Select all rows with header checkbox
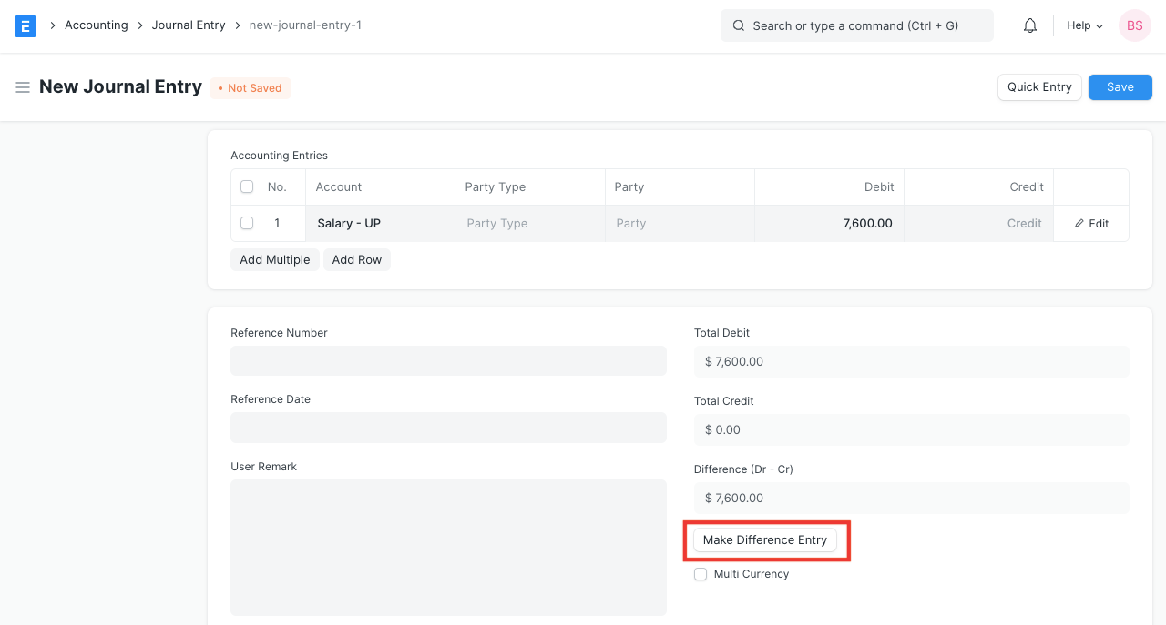The image size is (1166, 625). (247, 186)
